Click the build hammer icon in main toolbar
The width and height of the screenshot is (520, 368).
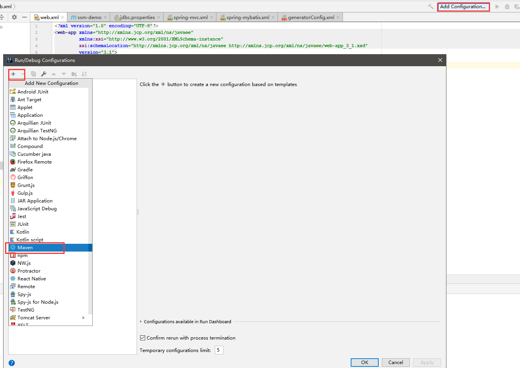(430, 7)
